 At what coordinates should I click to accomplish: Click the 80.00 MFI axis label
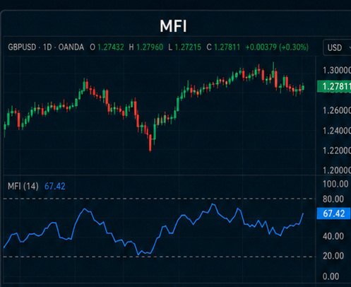(x=333, y=199)
